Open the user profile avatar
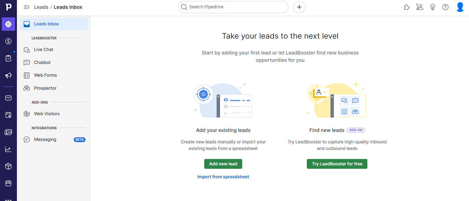 pyautogui.click(x=460, y=7)
